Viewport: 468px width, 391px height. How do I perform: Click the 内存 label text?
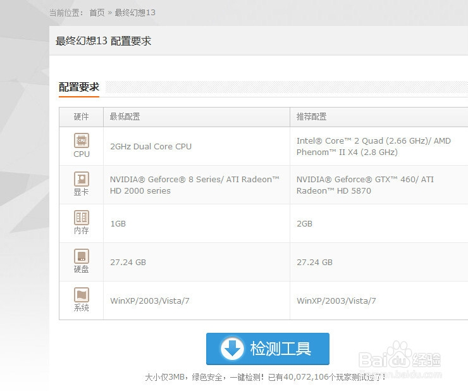(x=81, y=230)
